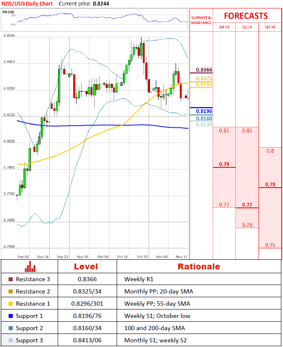Click the 'RSI (14)' indicator label
This screenshot has height=347, width=283.
coord(8,12)
